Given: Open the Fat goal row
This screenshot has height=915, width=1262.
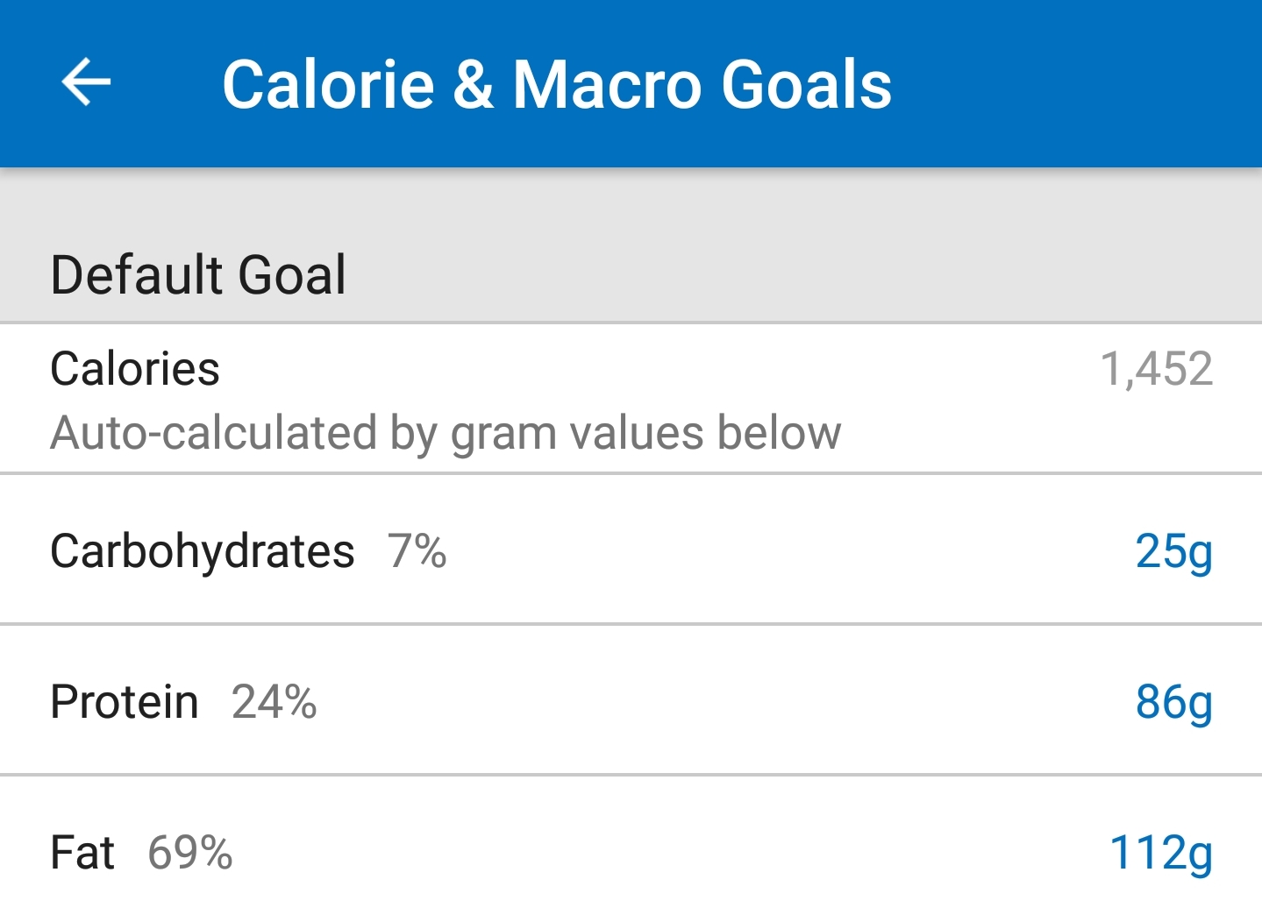Looking at the screenshot, I should pyautogui.click(x=631, y=847).
